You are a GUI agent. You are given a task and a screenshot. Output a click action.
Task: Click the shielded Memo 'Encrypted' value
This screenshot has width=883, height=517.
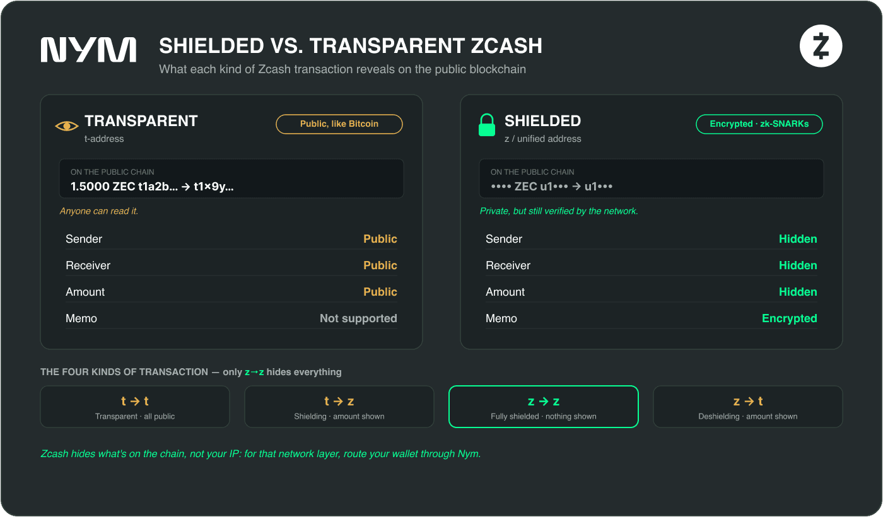pyautogui.click(x=790, y=318)
